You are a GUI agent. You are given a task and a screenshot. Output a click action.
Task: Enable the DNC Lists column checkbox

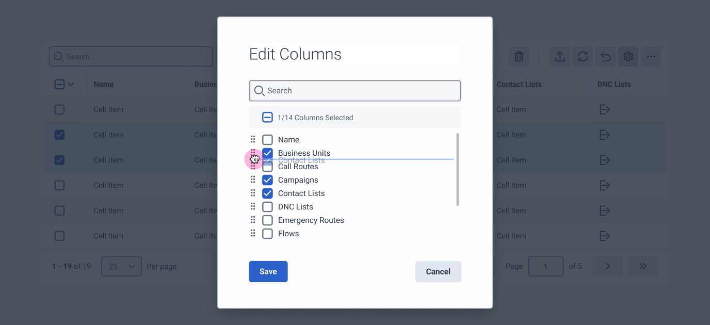coord(267,206)
